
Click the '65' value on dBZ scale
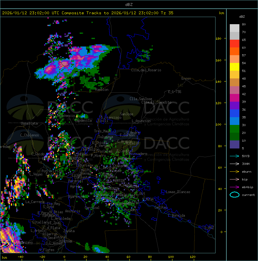[x=244, y=40]
